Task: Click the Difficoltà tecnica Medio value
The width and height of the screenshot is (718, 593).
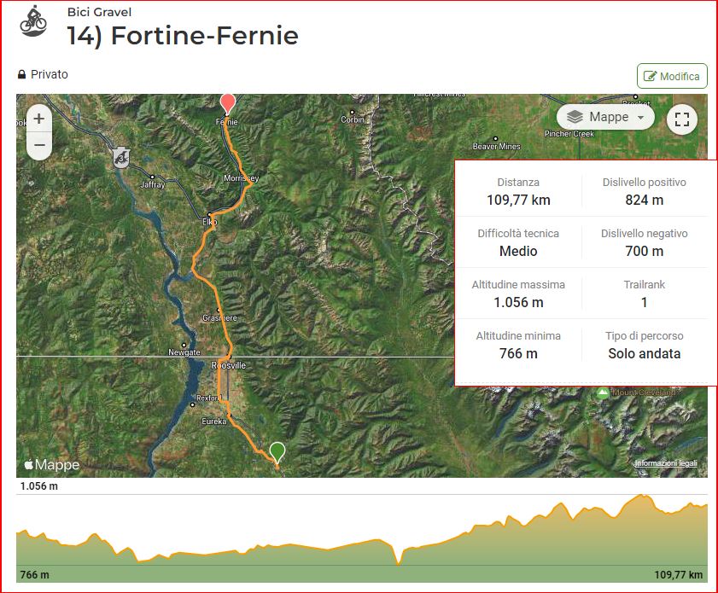Action: click(x=518, y=251)
